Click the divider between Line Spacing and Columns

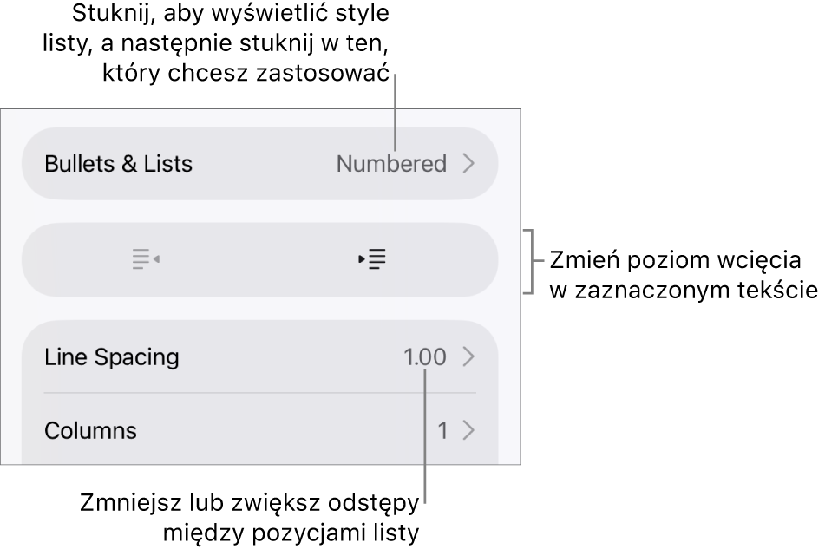(x=260, y=393)
